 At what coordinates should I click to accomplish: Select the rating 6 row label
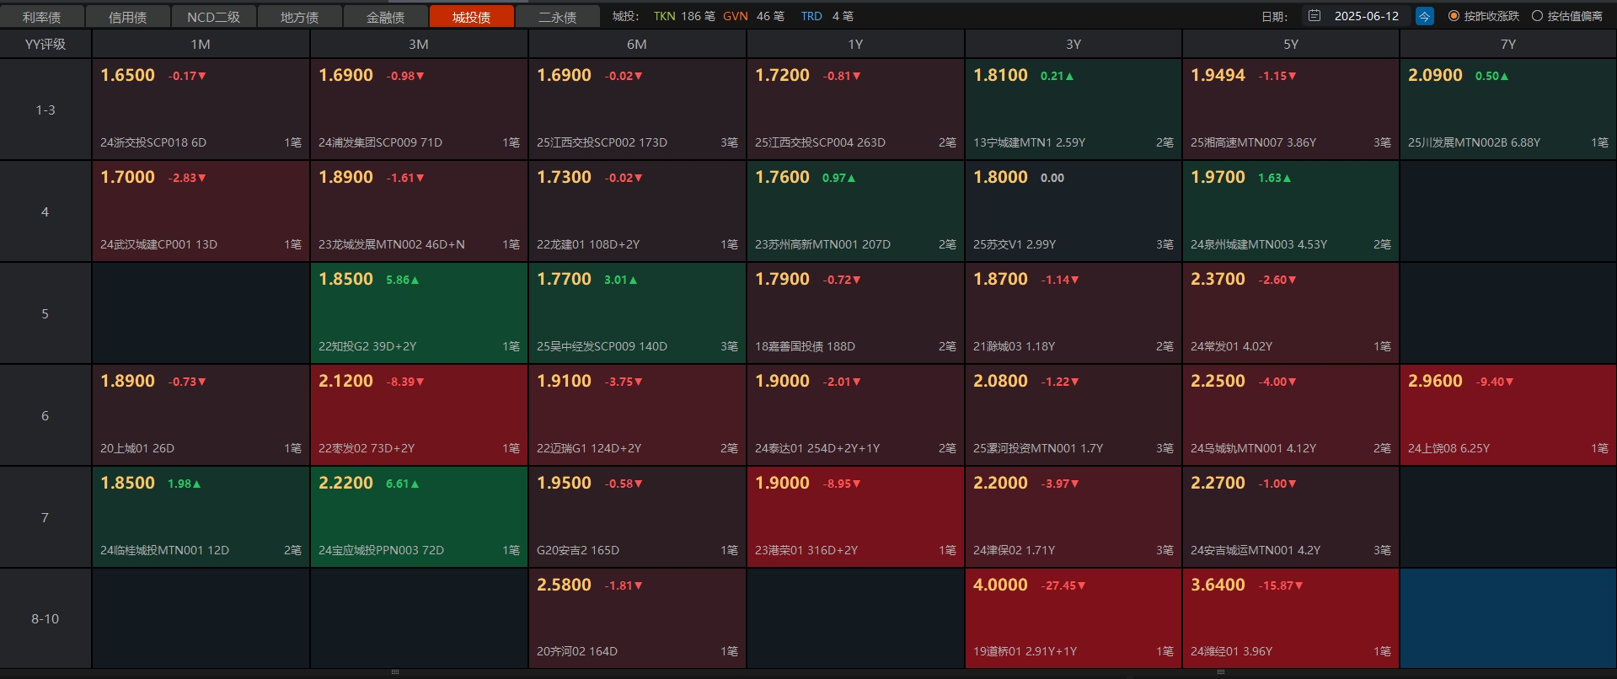pos(46,415)
